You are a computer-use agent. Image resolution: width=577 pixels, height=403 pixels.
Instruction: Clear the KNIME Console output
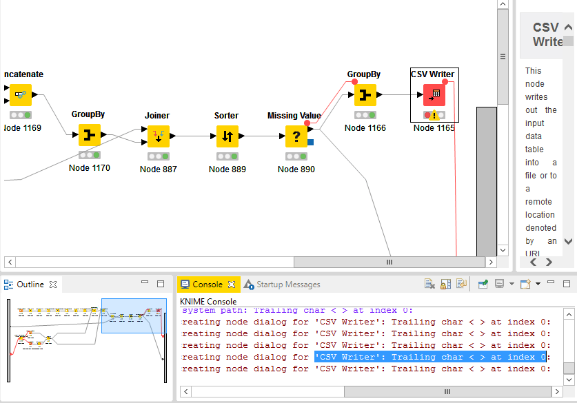tap(429, 283)
